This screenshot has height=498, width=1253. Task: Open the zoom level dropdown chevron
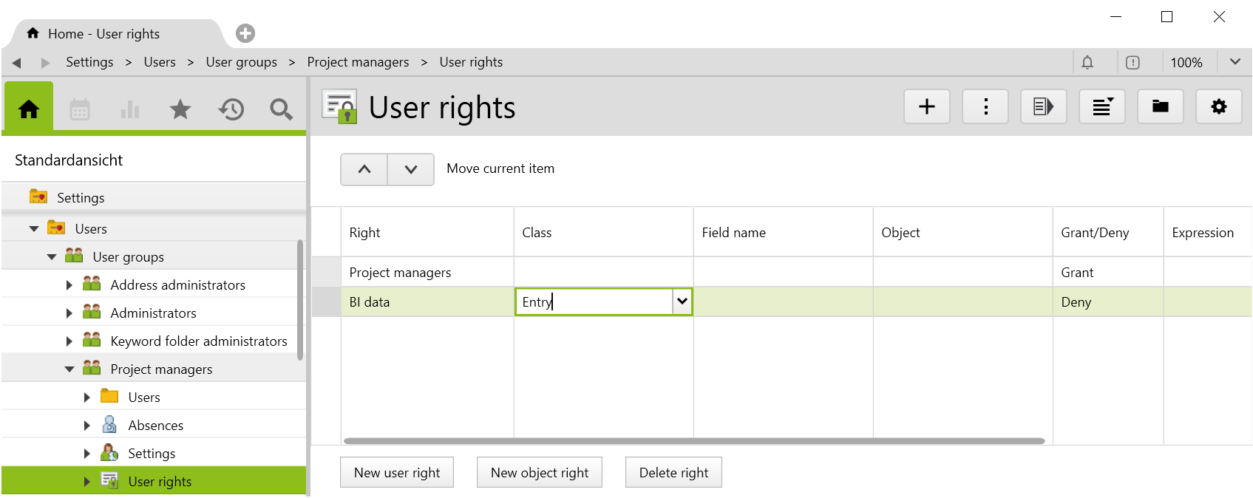pos(1235,62)
